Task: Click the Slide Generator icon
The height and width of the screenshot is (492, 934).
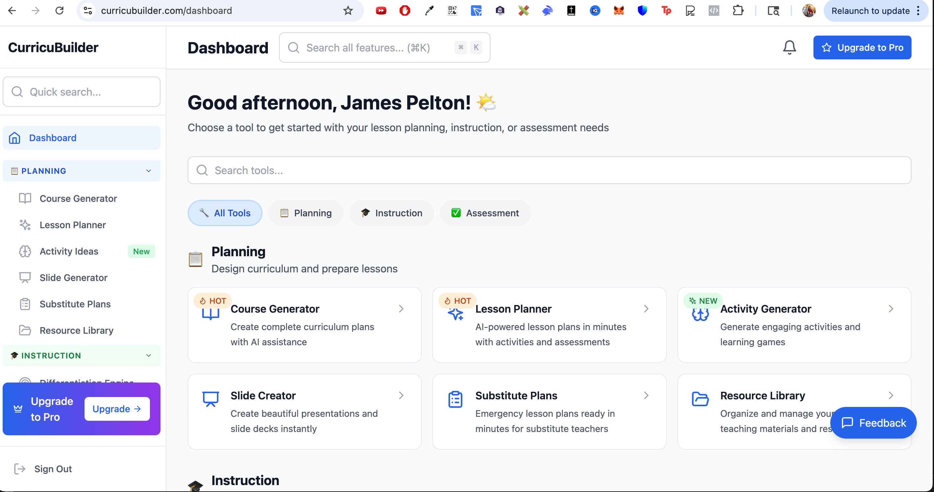Action: point(25,277)
